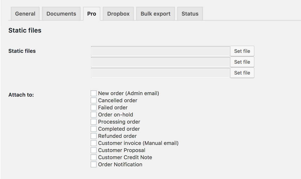Open the Documents tab
The height and width of the screenshot is (179, 301).
click(x=61, y=14)
